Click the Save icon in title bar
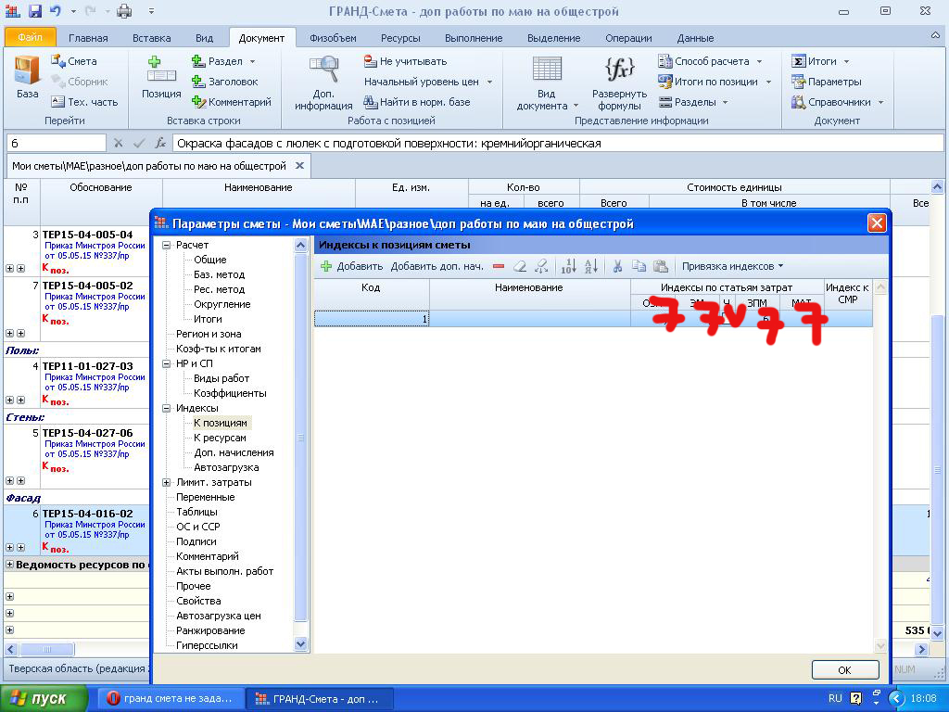Image resolution: width=949 pixels, height=712 pixels. click(x=34, y=11)
